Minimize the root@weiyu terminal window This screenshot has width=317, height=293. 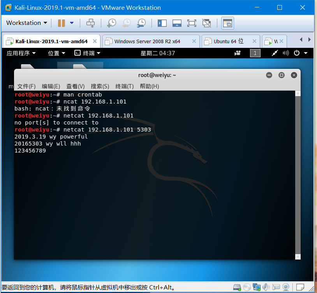[269, 75]
